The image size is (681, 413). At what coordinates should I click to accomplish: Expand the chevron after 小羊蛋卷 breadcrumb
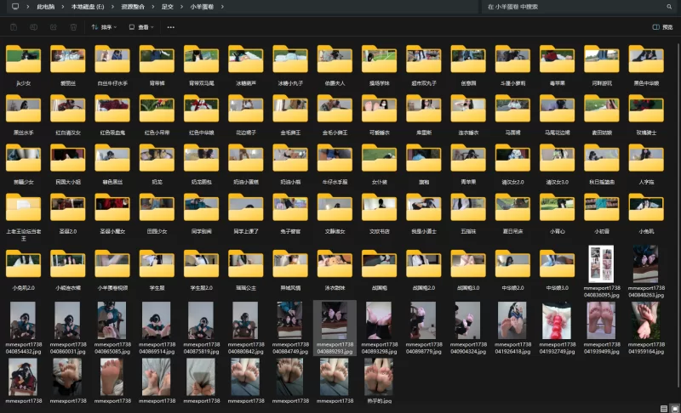[222, 7]
